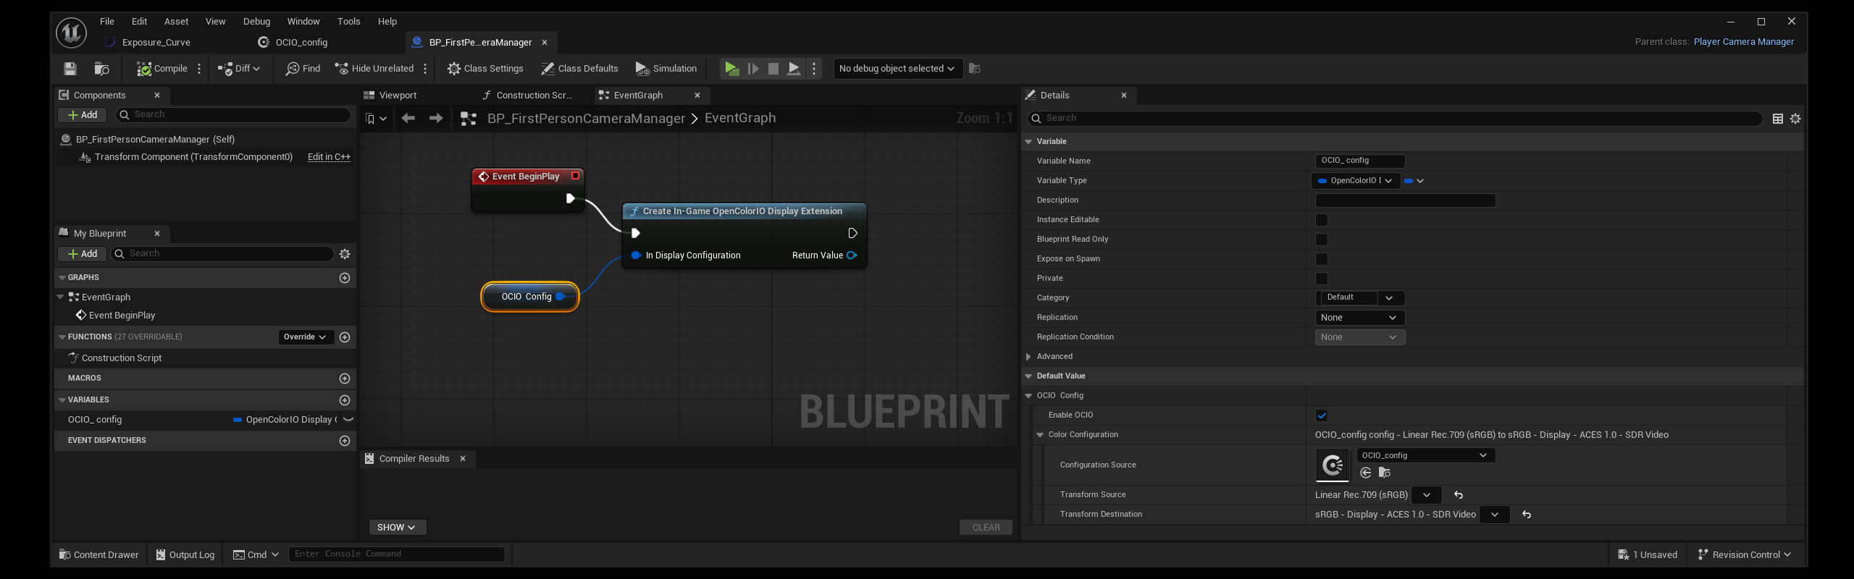
Task: Click the Save asset icon
Action: coord(70,69)
